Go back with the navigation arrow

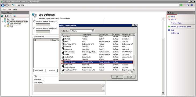(x=3, y=5)
